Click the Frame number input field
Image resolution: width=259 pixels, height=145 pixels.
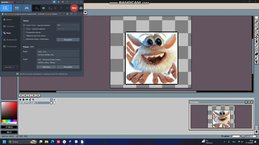pos(236,136)
